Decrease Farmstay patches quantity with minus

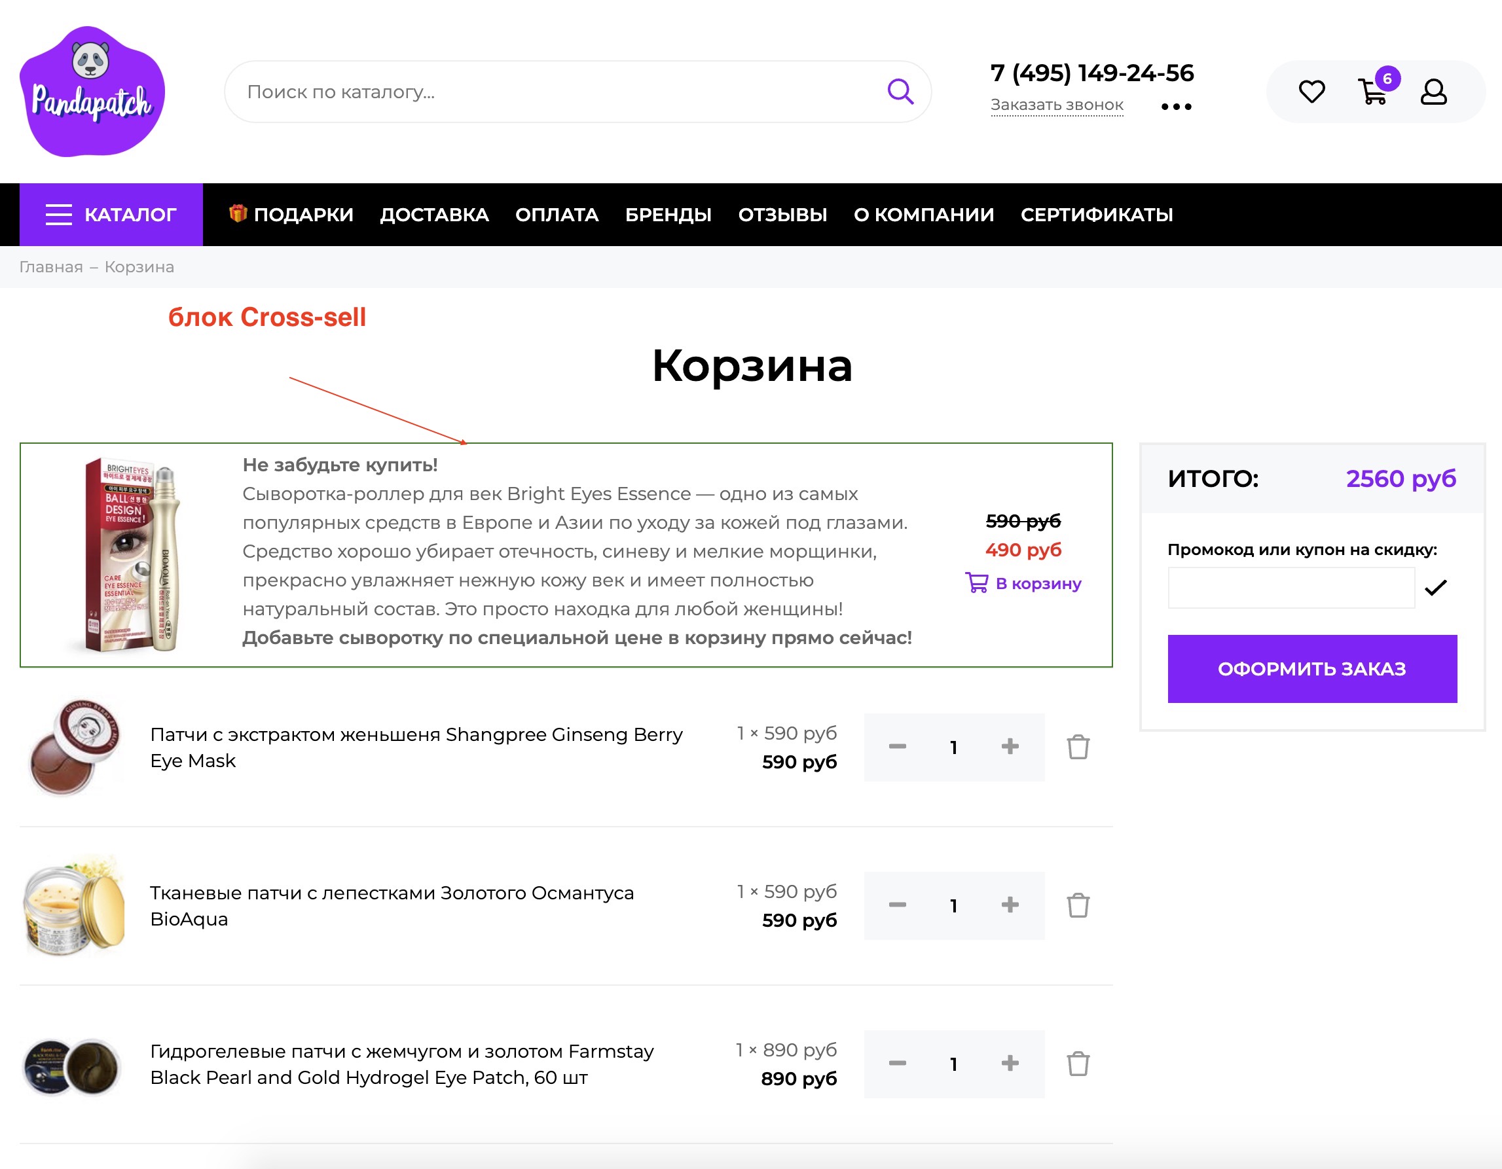coord(898,1064)
